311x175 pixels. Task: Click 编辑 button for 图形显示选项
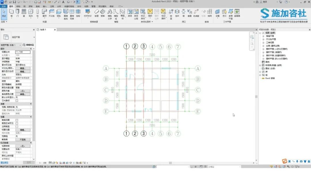(x=23, y=71)
